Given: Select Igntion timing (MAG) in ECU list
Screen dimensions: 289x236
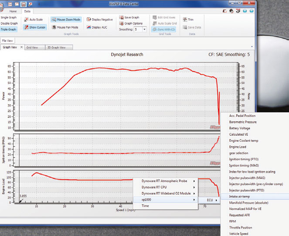Looking at the screenshot, I should pyautogui.click(x=244, y=165).
